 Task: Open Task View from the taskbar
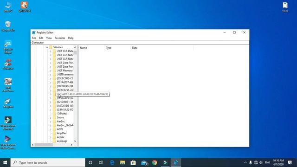(101, 163)
